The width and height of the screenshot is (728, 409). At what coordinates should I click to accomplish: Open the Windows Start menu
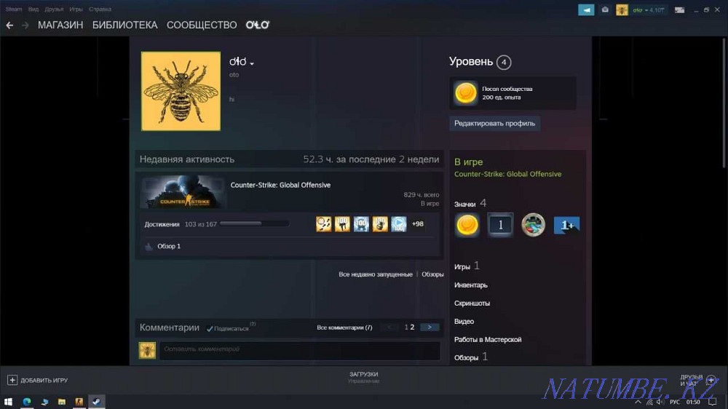click(x=8, y=402)
